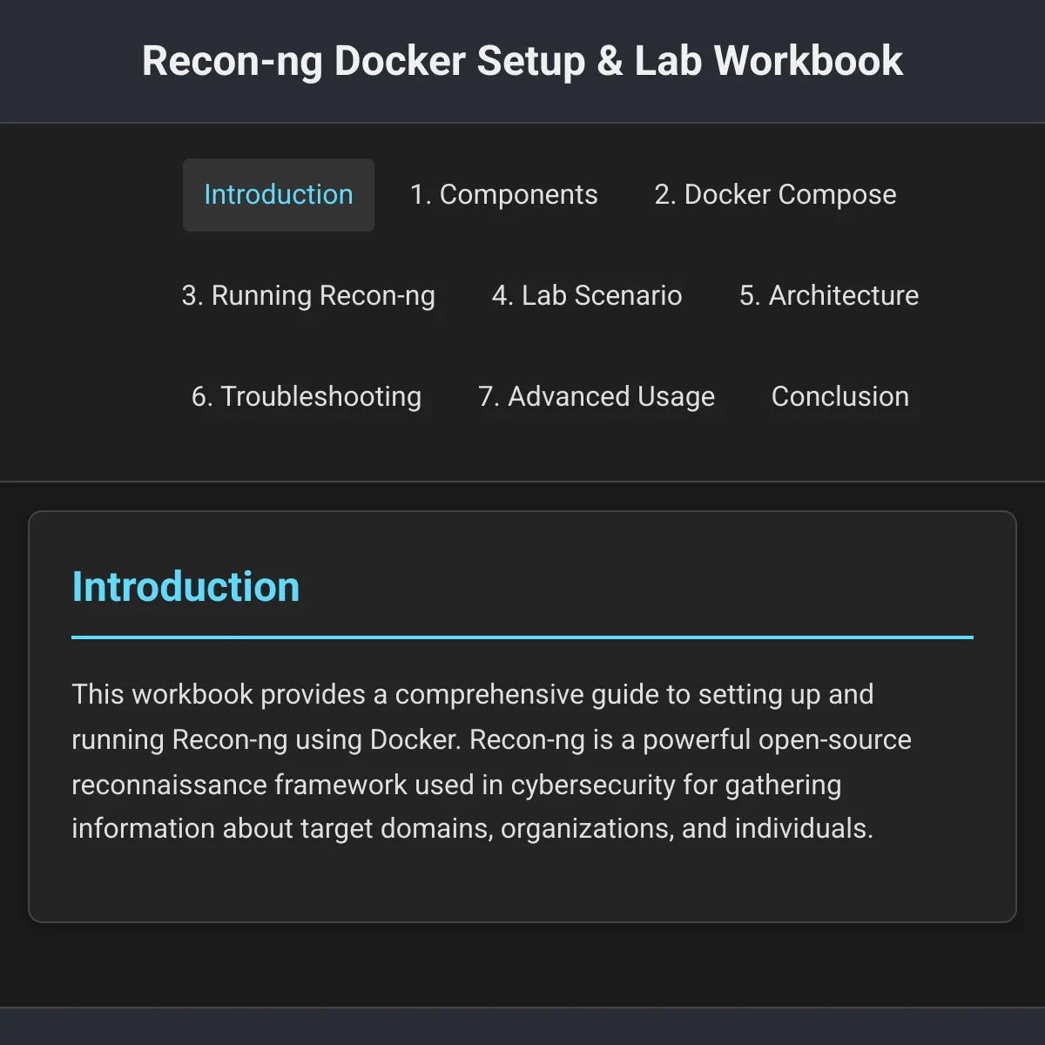
Task: Select the 7. Advanced Usage tab
Action: pos(597,397)
